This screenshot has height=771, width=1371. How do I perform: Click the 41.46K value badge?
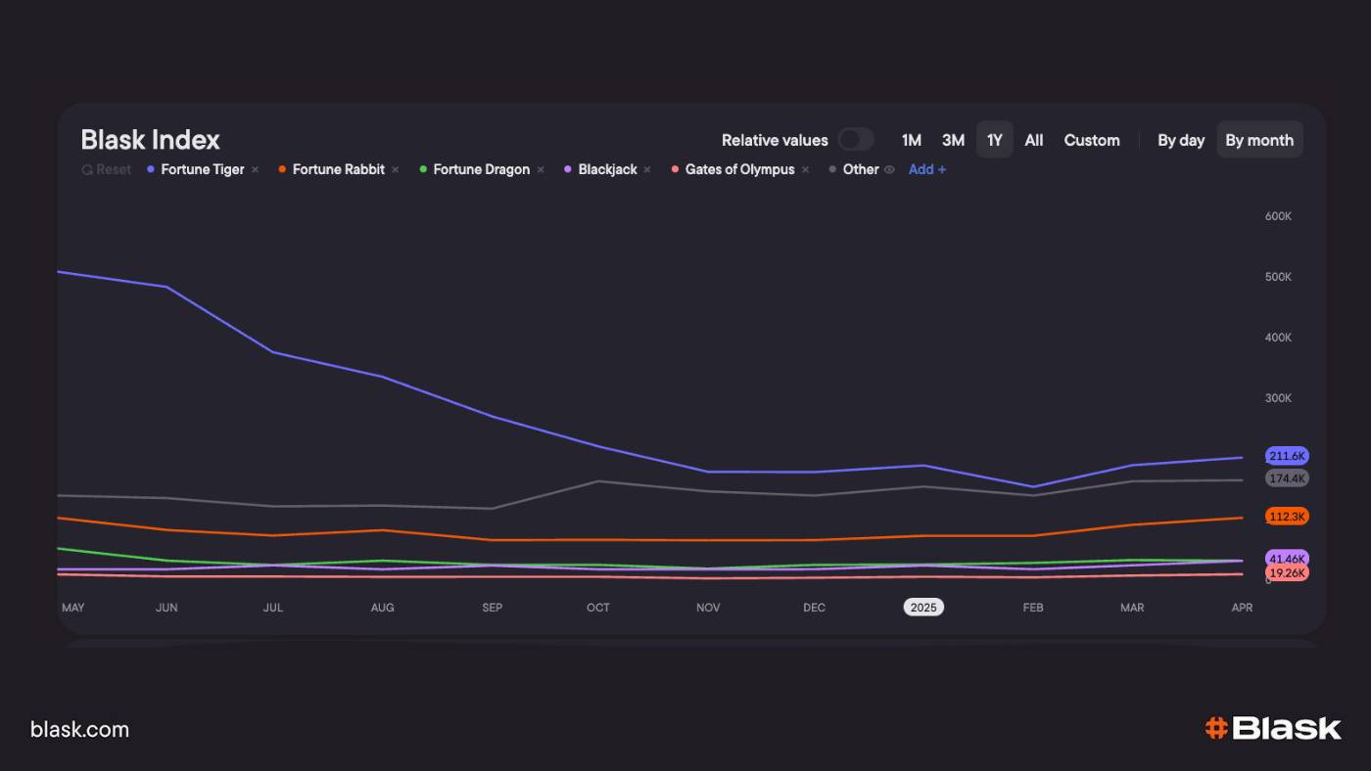coord(1287,559)
